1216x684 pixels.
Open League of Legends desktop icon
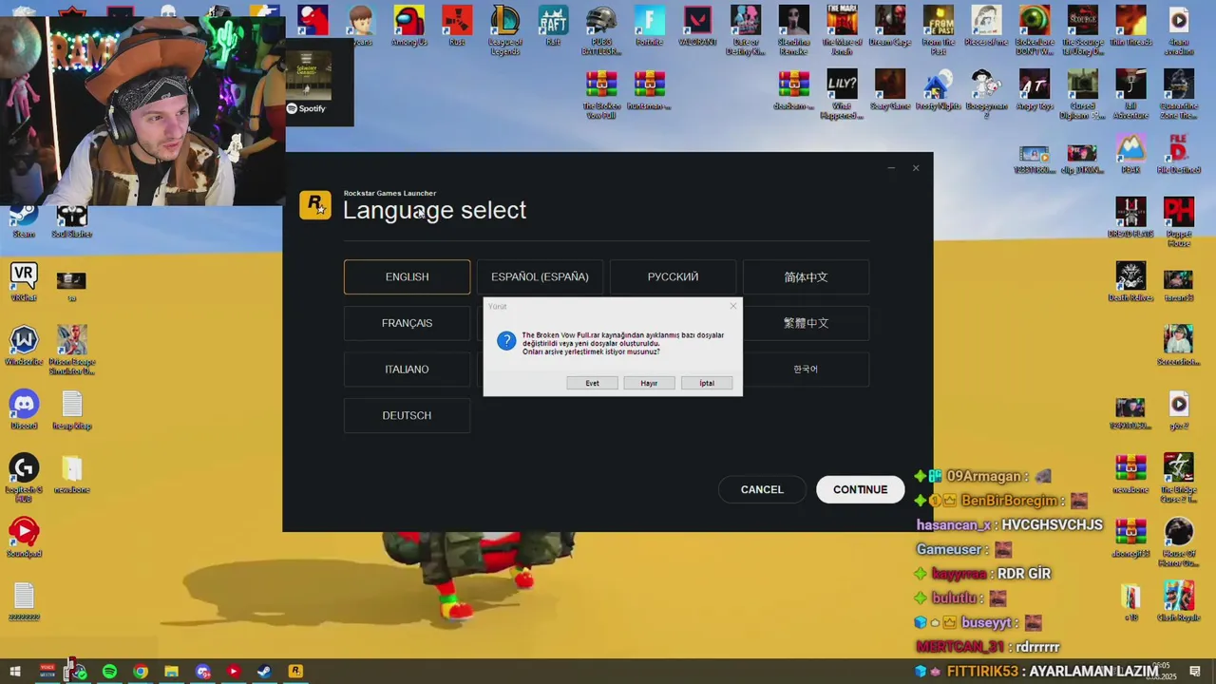[504, 29]
